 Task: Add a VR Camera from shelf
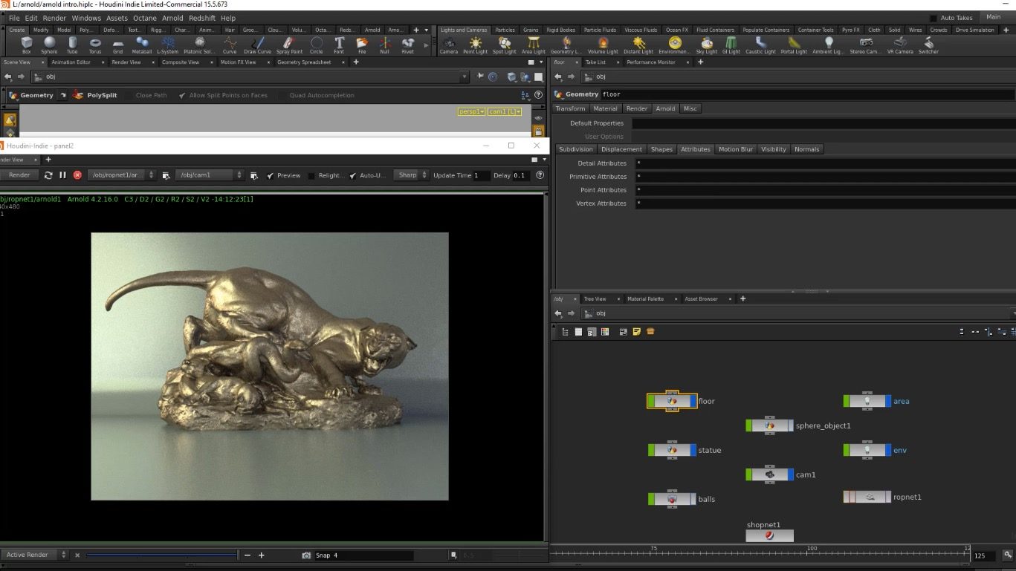point(900,45)
